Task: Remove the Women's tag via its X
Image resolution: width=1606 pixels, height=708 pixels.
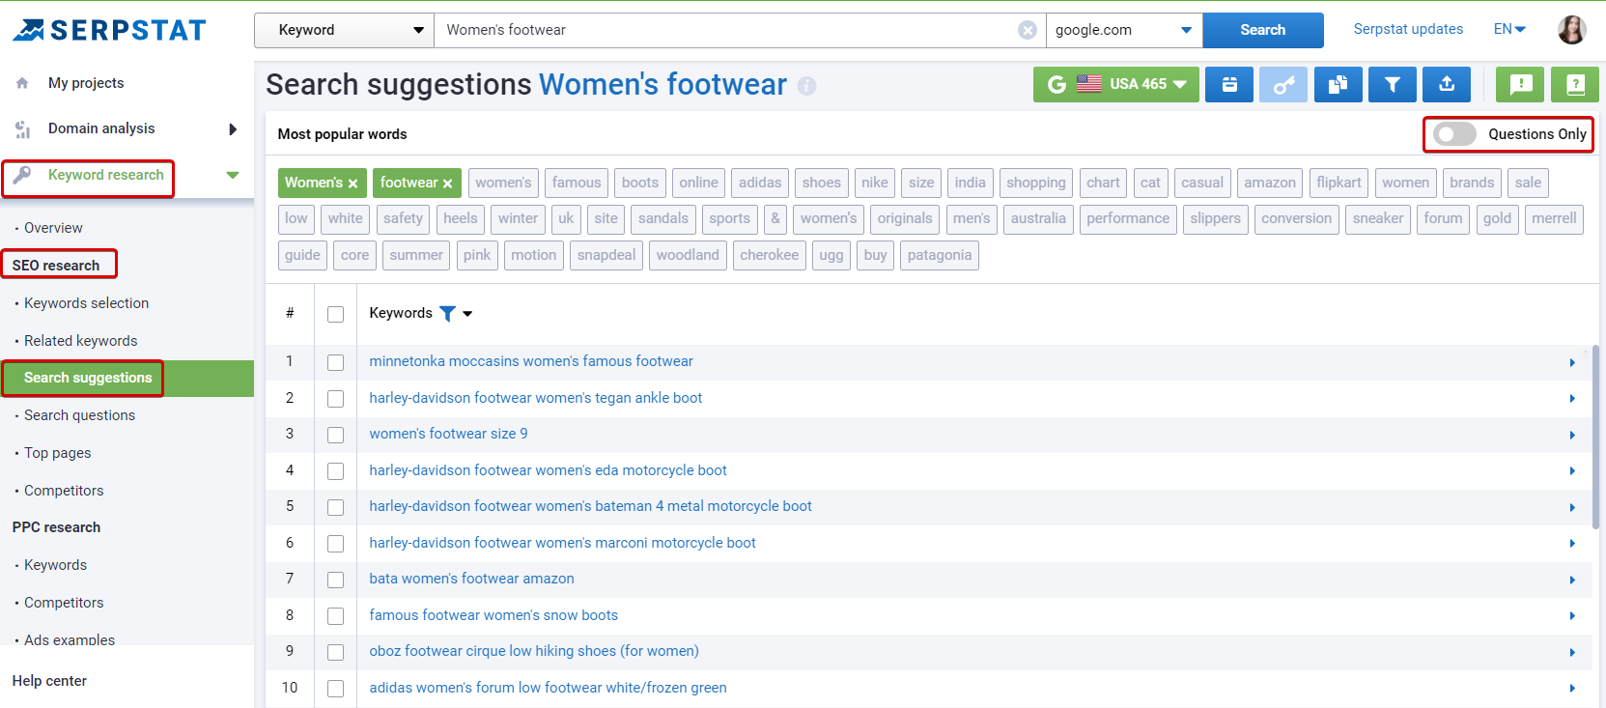Action: (x=353, y=184)
